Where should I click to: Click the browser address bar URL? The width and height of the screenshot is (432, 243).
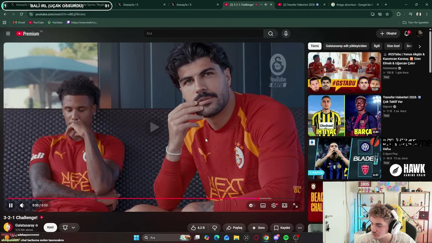(60, 14)
